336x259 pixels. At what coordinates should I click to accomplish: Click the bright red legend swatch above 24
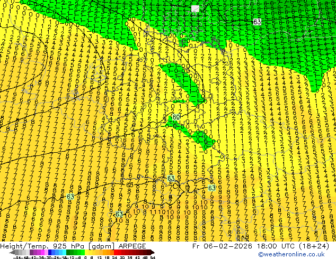coord(116,252)
